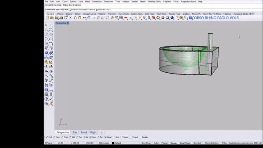Toggle Ortho in status bar
The height and width of the screenshot is (148, 263).
click(156, 143)
